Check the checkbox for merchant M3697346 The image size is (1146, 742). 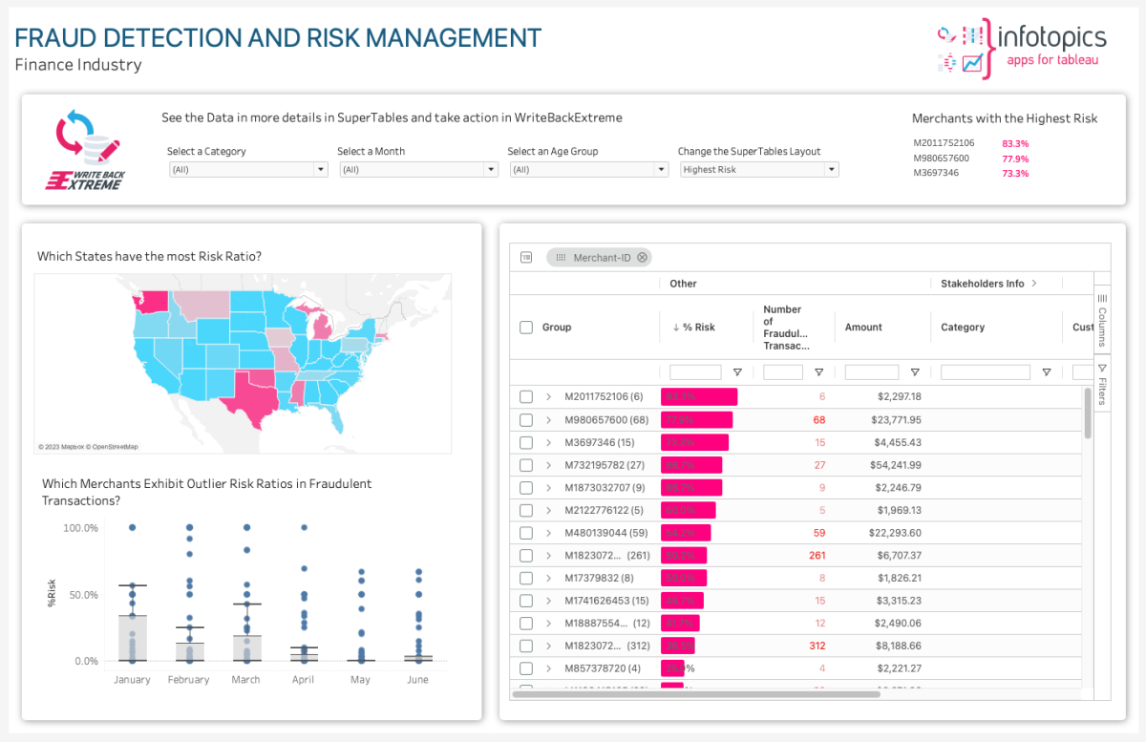point(525,441)
